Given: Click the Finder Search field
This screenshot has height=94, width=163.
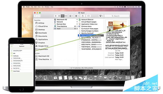Looking at the screenshot, I should point(117,16).
